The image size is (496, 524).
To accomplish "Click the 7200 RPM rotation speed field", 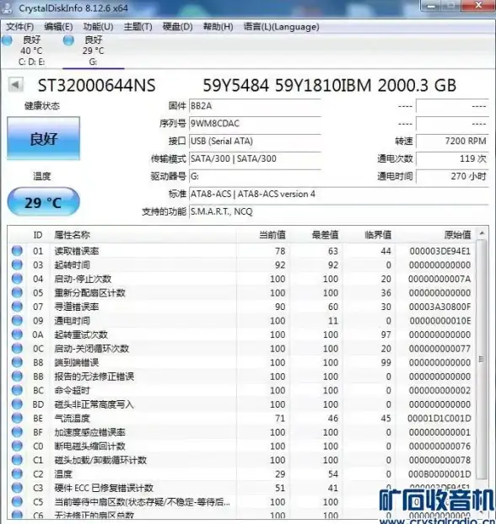I will tap(452, 142).
